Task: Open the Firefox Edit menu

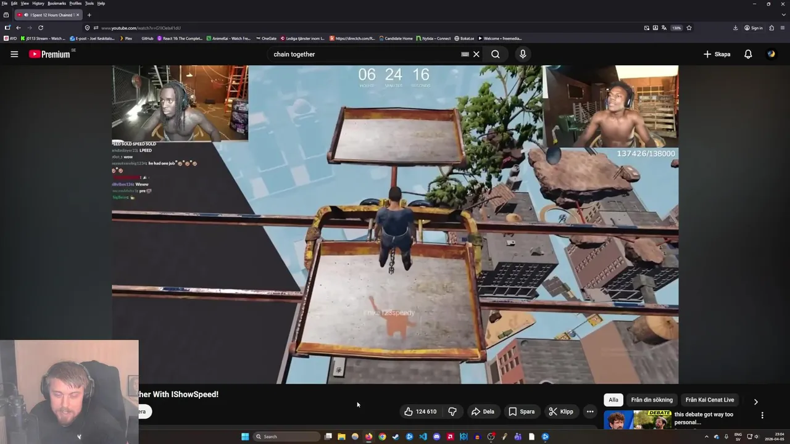Action: (x=14, y=3)
